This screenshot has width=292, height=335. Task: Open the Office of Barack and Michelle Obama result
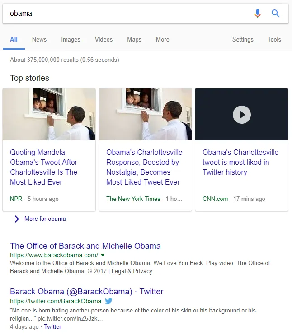pos(85,246)
